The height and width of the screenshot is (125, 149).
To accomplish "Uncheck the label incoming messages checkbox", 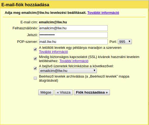I will pos(35,68).
